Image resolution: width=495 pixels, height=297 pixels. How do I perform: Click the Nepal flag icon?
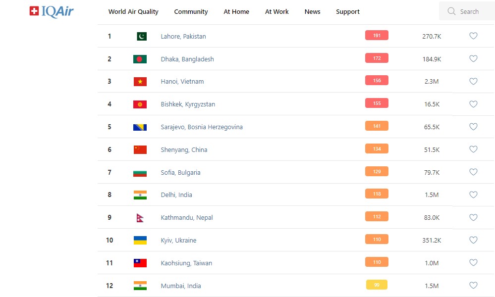(140, 218)
